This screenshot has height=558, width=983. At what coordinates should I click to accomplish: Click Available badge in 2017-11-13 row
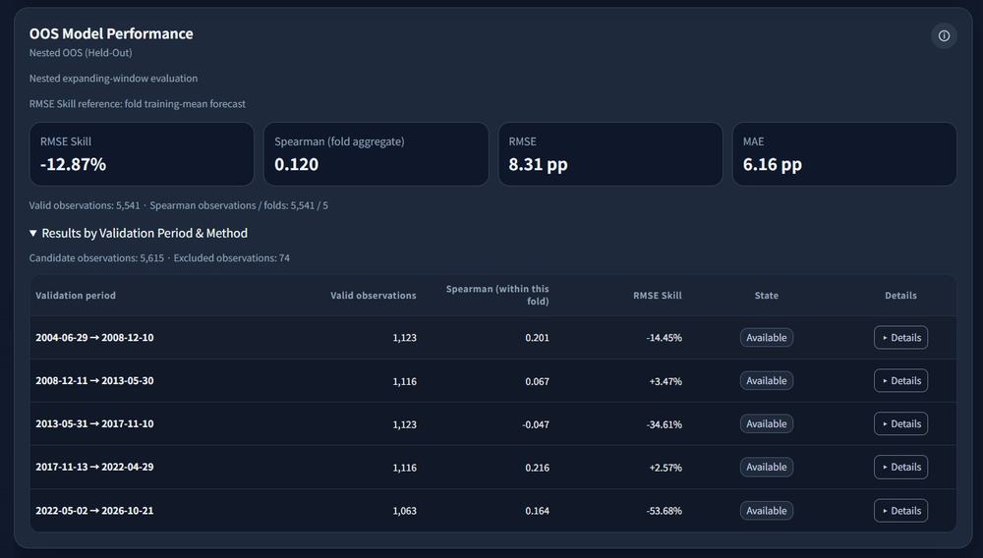click(x=766, y=468)
